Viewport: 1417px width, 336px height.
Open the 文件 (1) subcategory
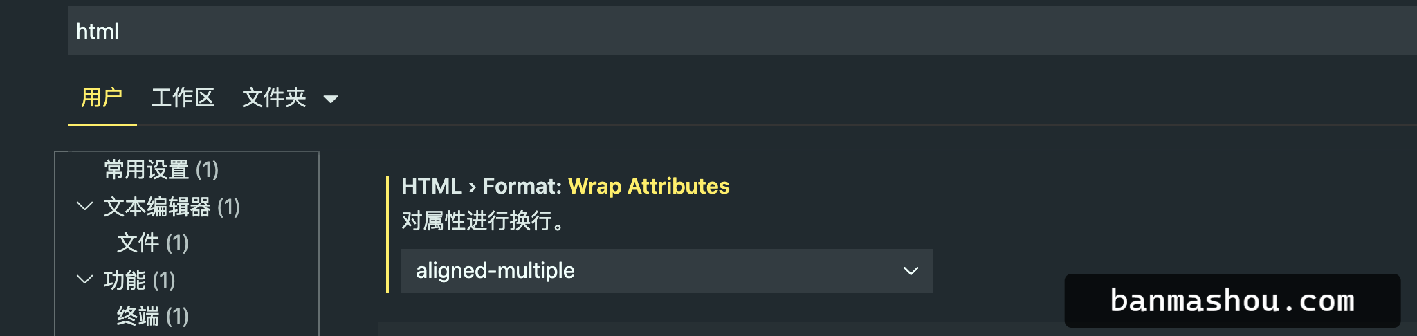153,243
